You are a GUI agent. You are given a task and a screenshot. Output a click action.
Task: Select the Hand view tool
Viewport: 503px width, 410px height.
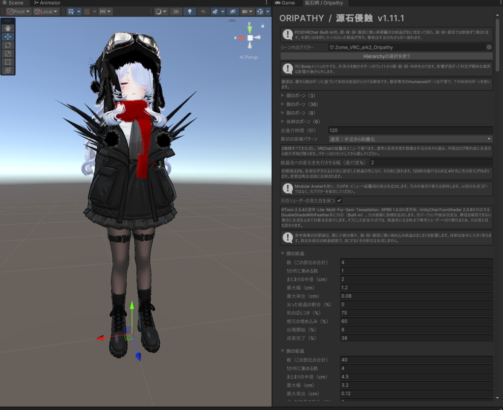(x=8, y=28)
